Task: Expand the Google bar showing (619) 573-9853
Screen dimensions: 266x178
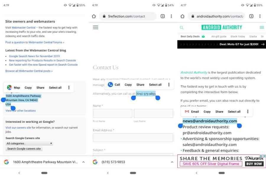Action: click(172, 162)
